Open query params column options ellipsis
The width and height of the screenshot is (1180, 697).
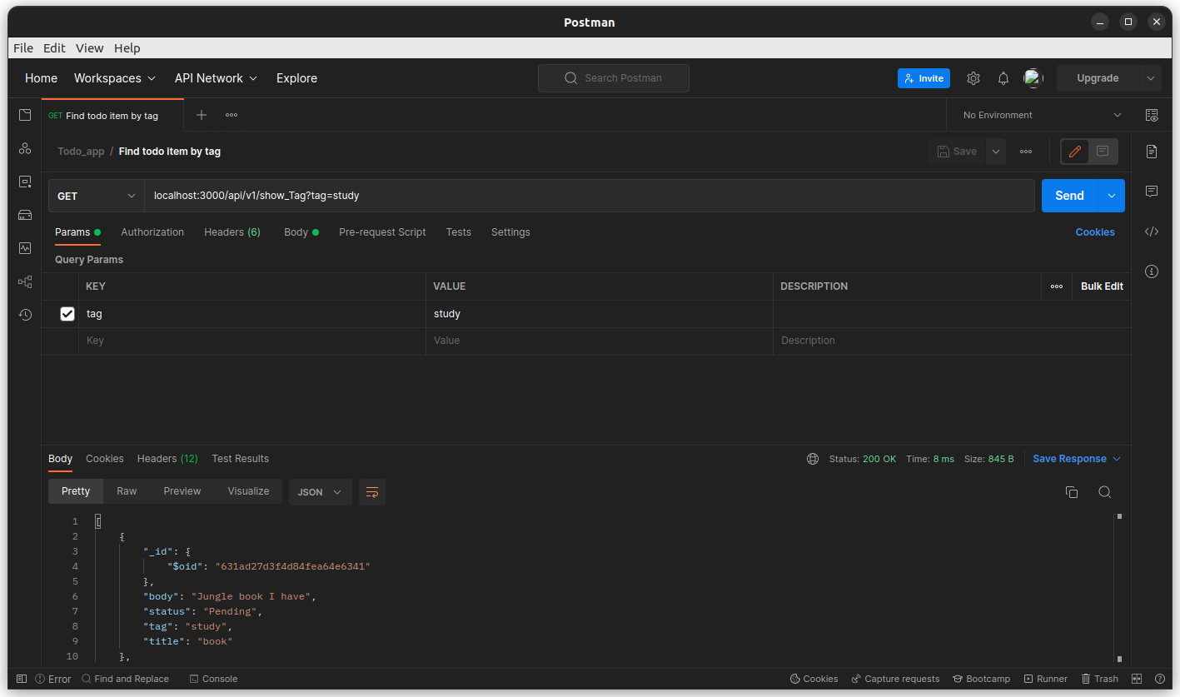point(1057,286)
